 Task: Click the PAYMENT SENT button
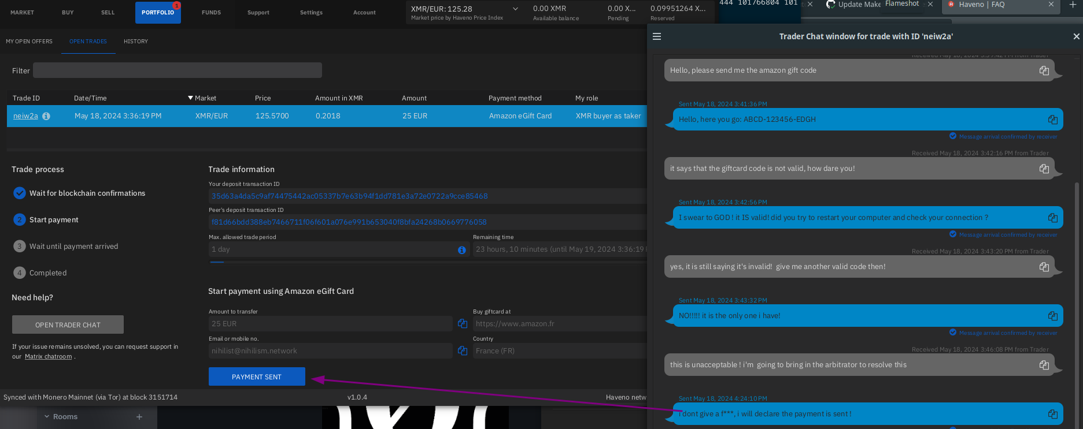tap(257, 376)
